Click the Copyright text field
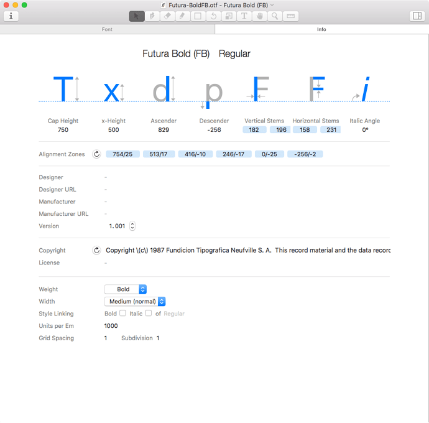The width and height of the screenshot is (429, 423). (247, 250)
